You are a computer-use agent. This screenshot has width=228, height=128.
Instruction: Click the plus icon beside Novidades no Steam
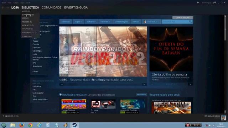(60, 95)
